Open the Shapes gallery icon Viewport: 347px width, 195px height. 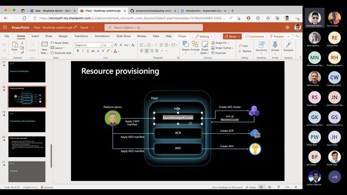(185, 44)
